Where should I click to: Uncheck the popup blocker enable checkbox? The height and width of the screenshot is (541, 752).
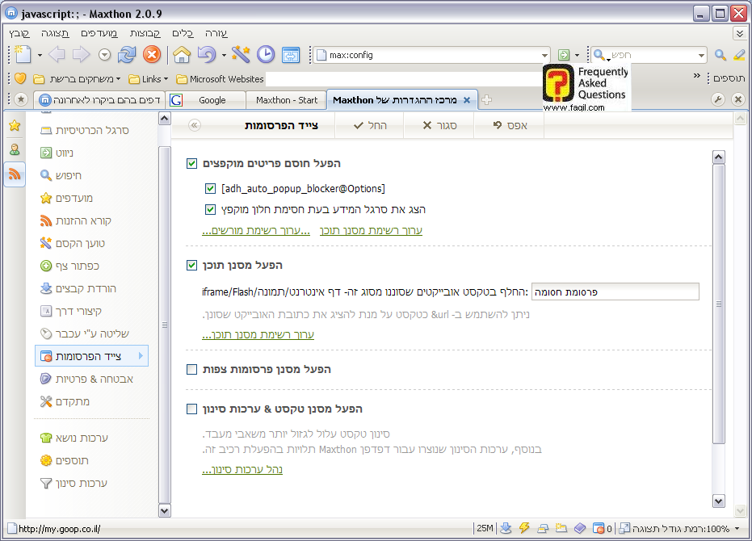tap(191, 163)
